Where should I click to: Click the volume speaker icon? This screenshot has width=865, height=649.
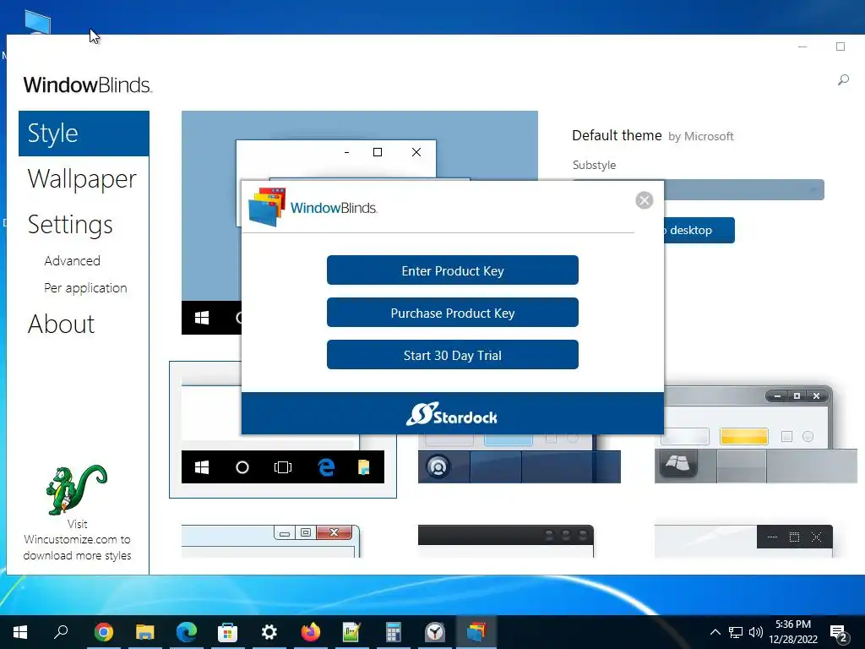click(756, 632)
